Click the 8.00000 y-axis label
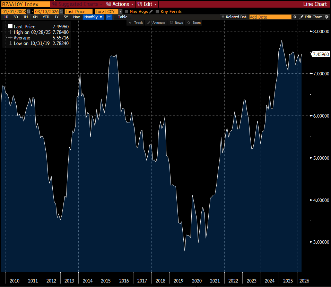The height and width of the screenshot is (287, 331). (321, 31)
